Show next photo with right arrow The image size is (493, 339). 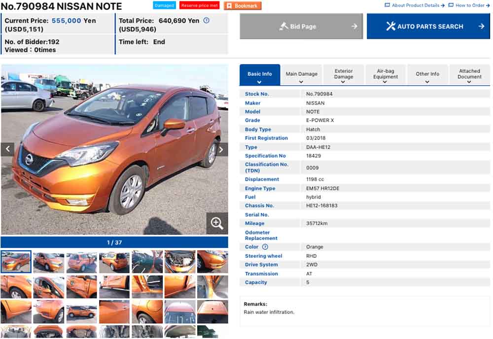pyautogui.click(x=221, y=149)
